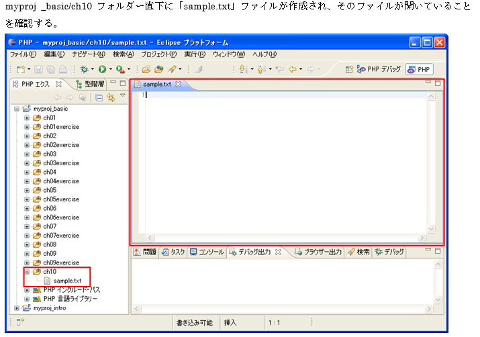The image size is (480, 337).
Task: Click the Previous Annotation icon
Action: (x=261, y=70)
